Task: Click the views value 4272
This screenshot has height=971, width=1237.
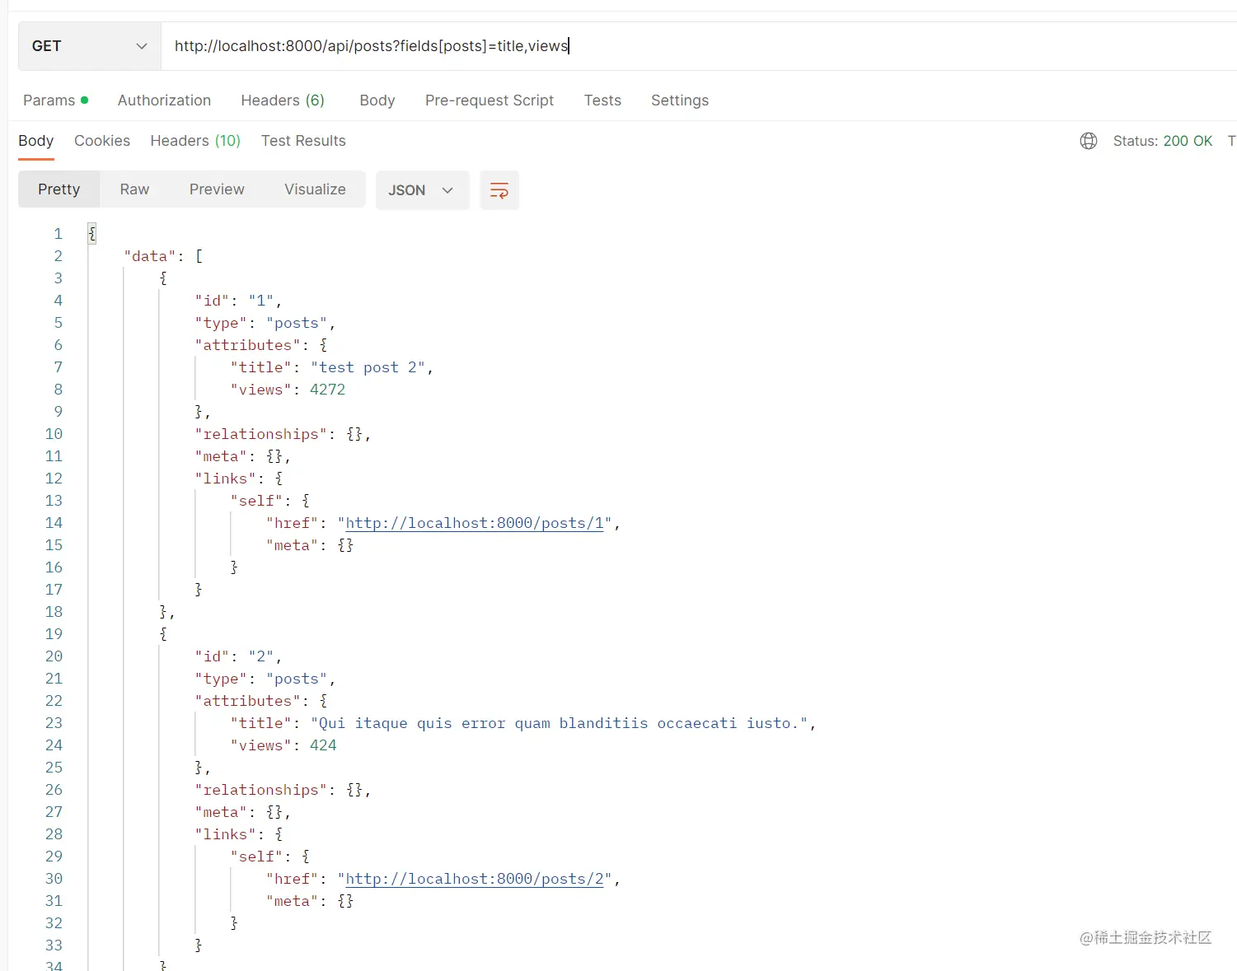Action: (327, 390)
